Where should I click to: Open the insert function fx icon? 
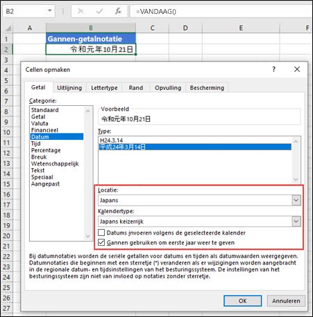coord(118,11)
